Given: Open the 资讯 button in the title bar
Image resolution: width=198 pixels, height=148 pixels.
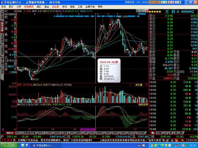Looking at the screenshot, I should (x=164, y=2).
